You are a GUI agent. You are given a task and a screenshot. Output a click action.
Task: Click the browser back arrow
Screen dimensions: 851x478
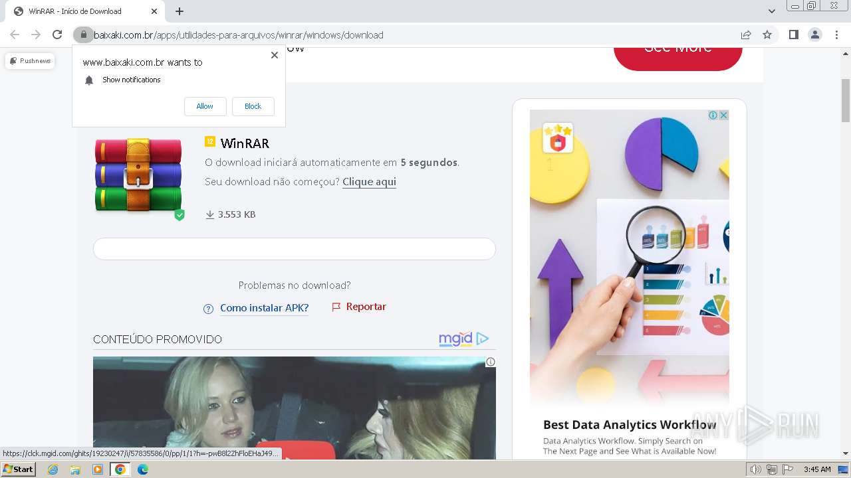tap(15, 35)
